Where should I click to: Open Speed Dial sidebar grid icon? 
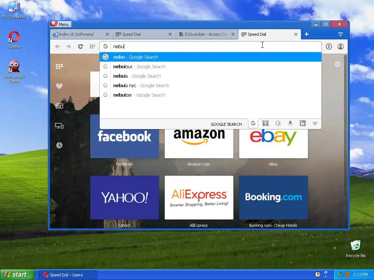click(x=59, y=66)
